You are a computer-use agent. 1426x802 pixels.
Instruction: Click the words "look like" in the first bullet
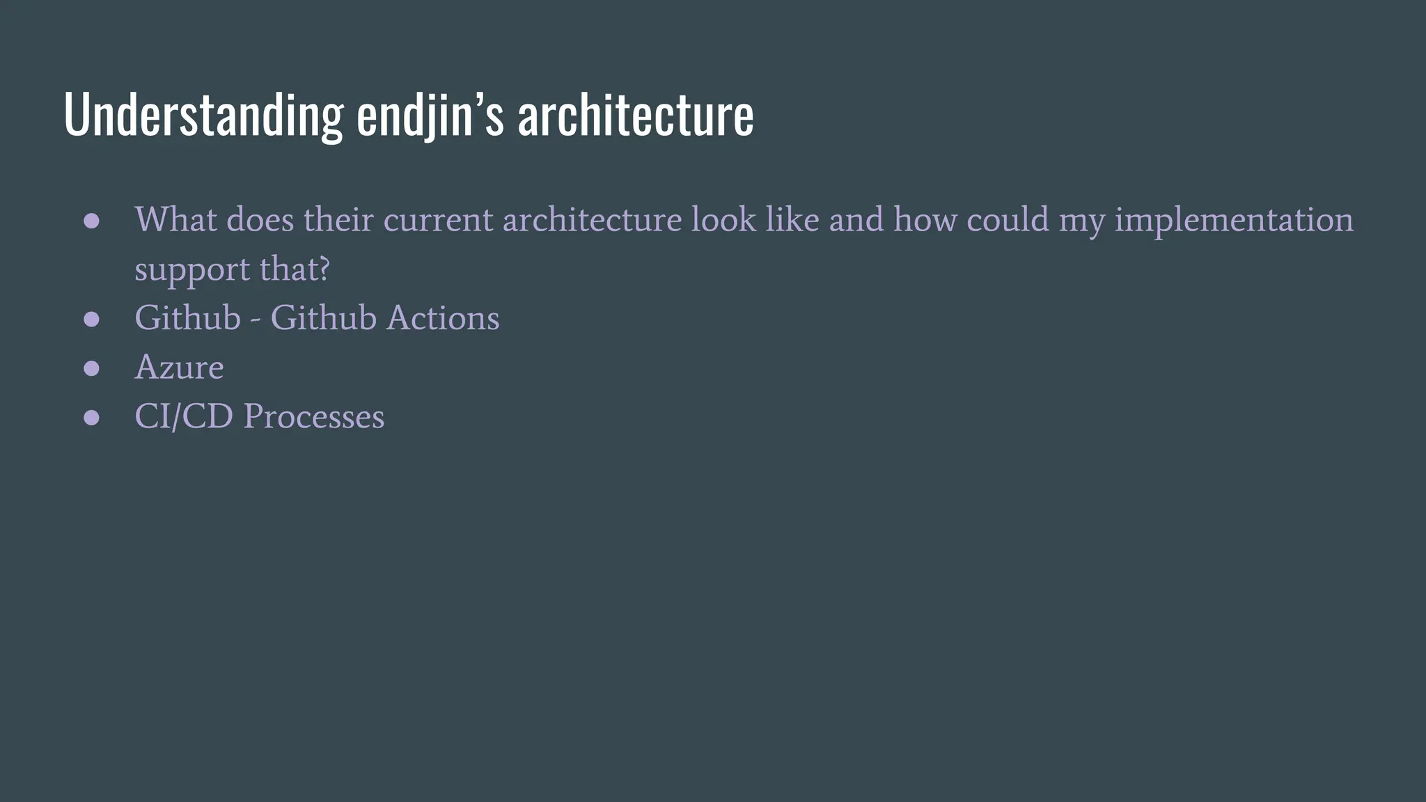tap(755, 220)
